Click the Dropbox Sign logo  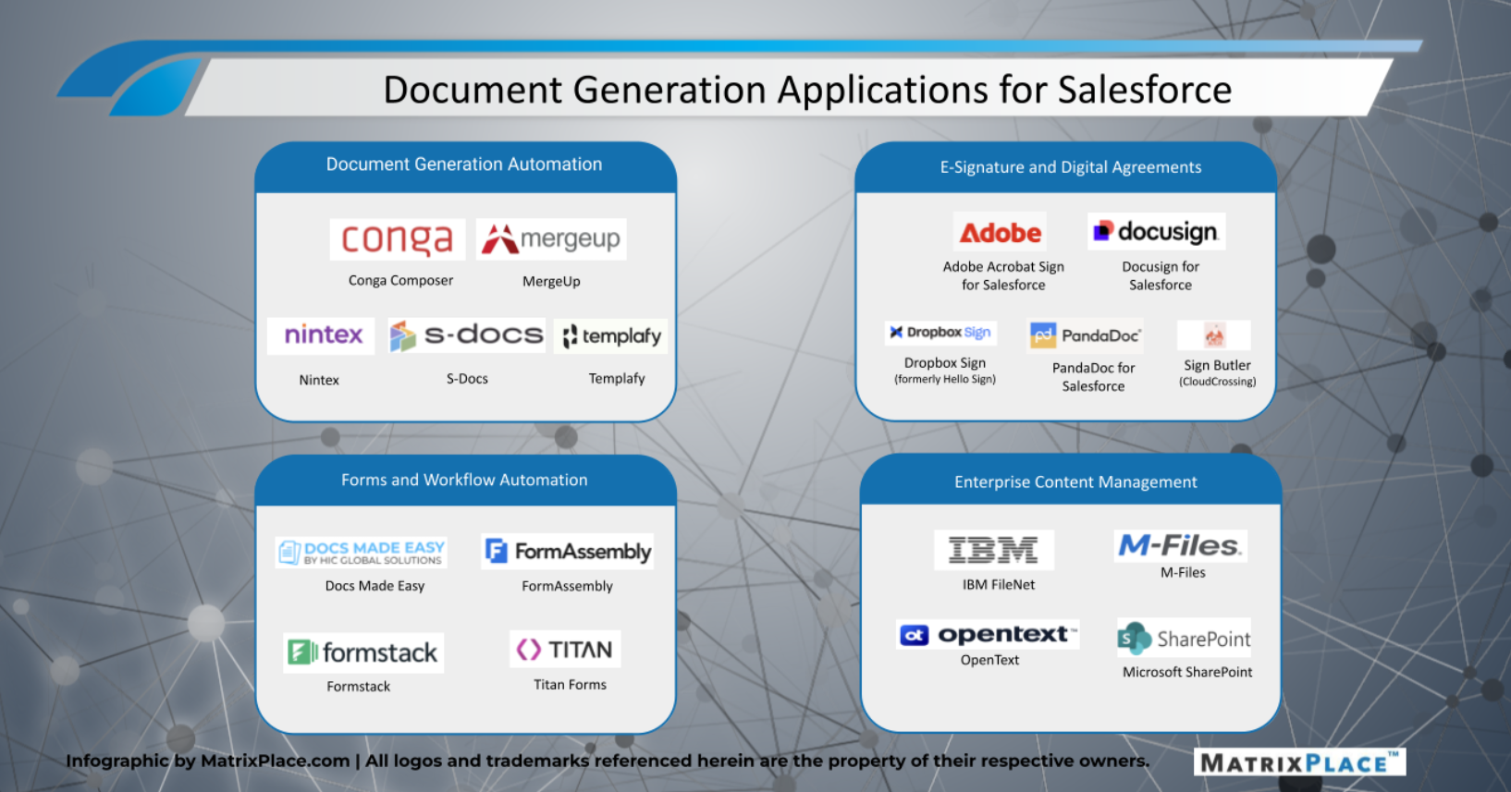940,333
